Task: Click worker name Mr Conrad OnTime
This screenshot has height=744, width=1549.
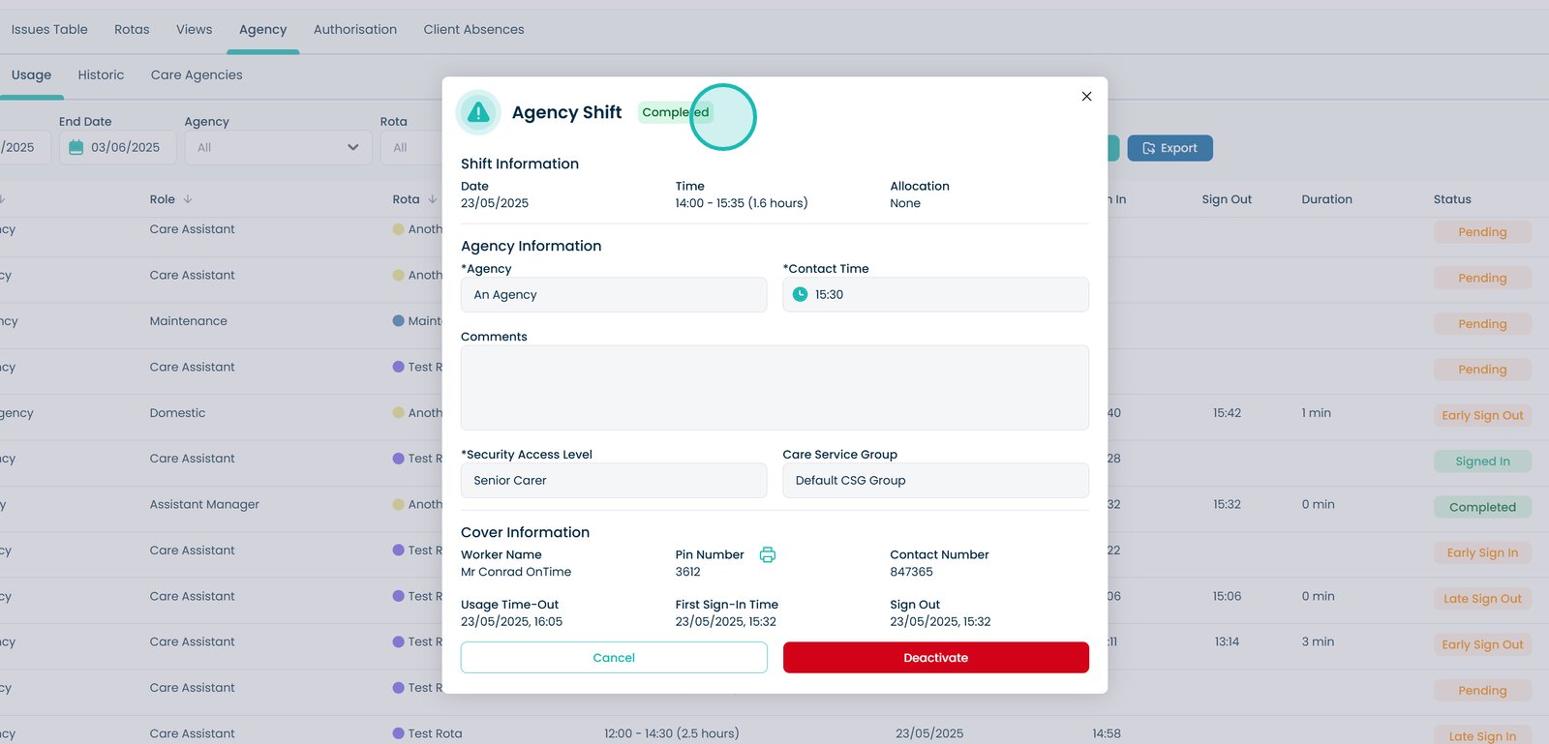Action: point(516,572)
